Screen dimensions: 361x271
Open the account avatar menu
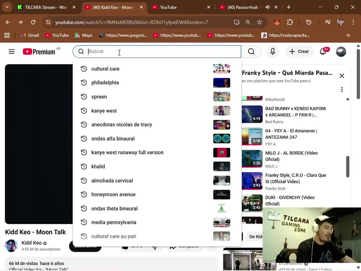point(341,52)
